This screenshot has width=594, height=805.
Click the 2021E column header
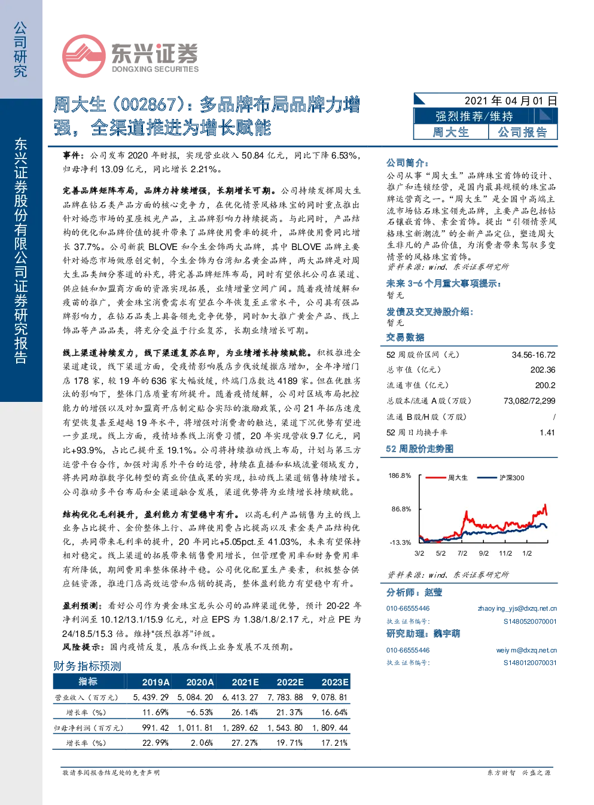coord(245,682)
